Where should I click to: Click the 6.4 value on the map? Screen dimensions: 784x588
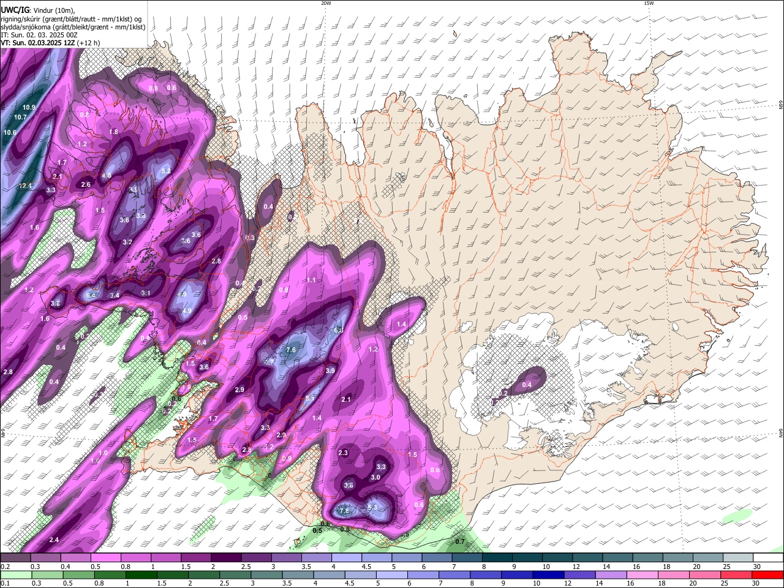[91, 295]
